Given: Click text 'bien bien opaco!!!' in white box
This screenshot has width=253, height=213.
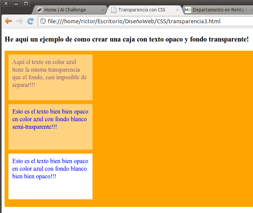Looking at the screenshot, I should click(34, 176).
